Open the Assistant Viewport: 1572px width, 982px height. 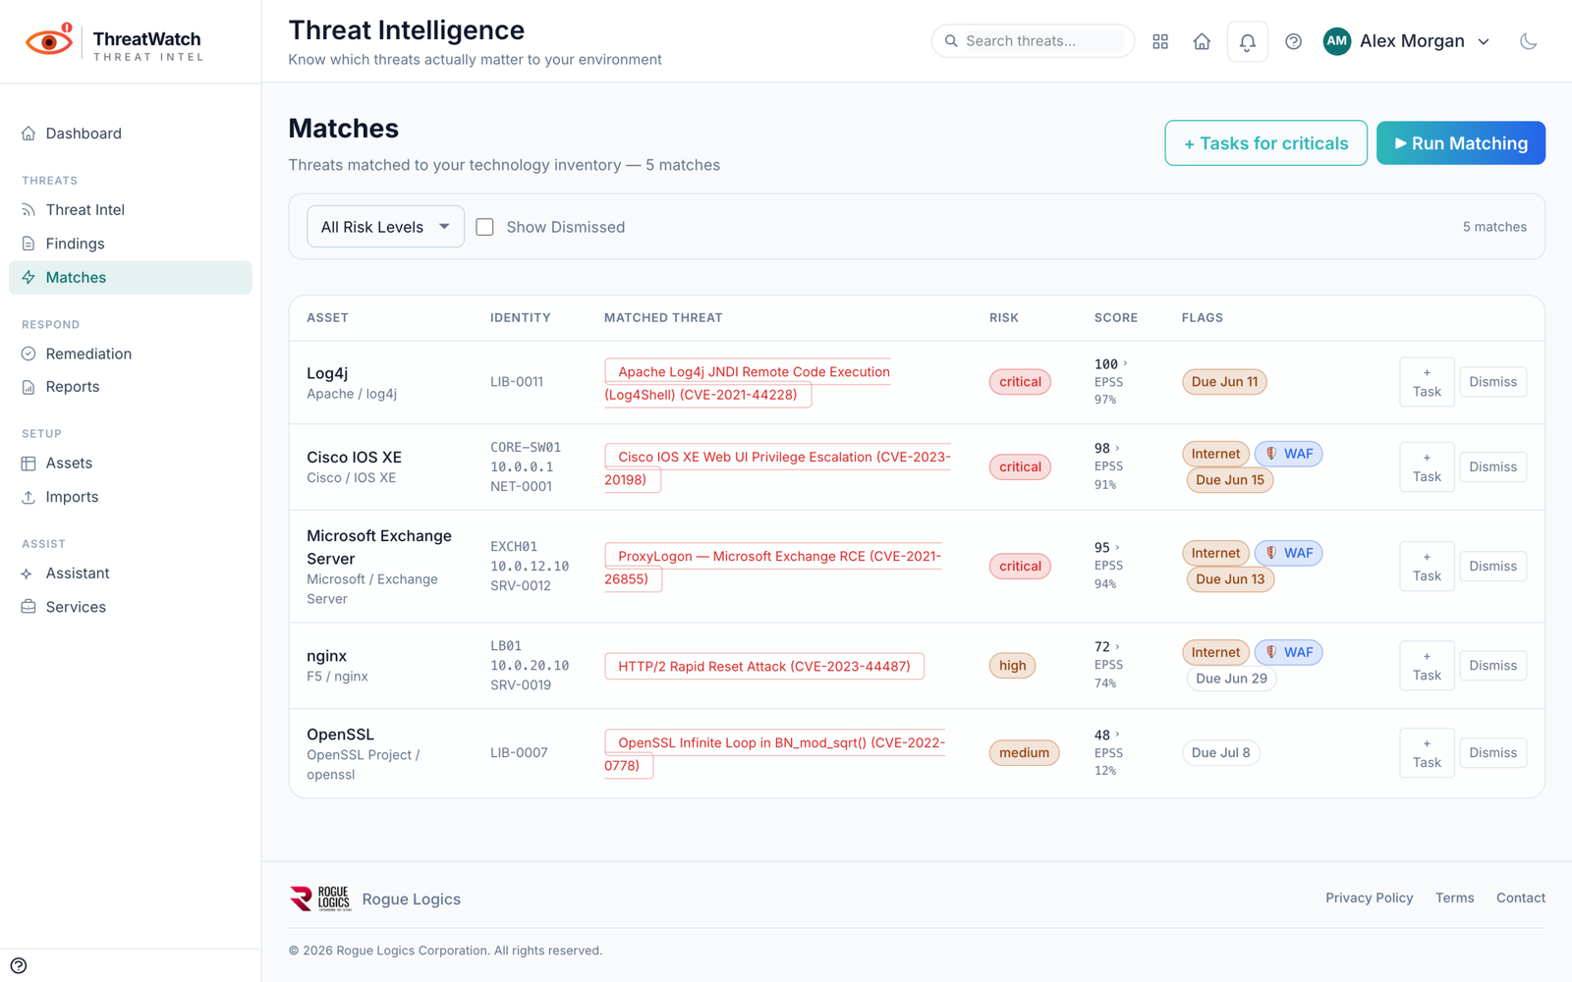click(x=131, y=573)
